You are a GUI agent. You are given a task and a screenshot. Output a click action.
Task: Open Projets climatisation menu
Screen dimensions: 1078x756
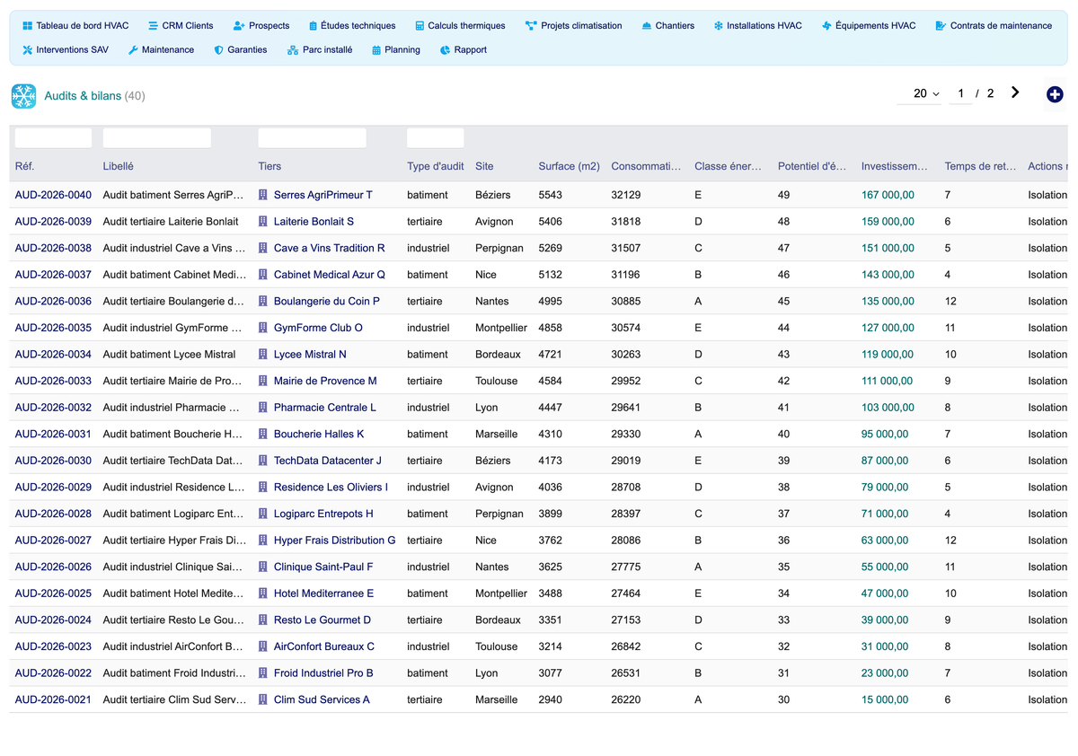(573, 26)
